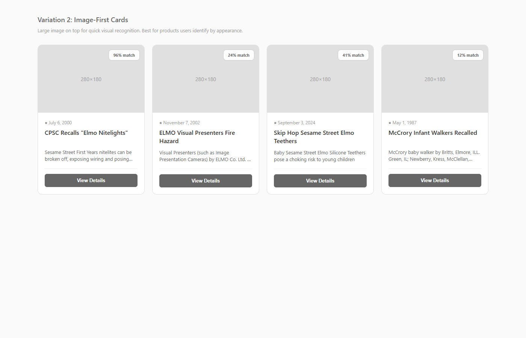Click the 96% match badge

[124, 55]
